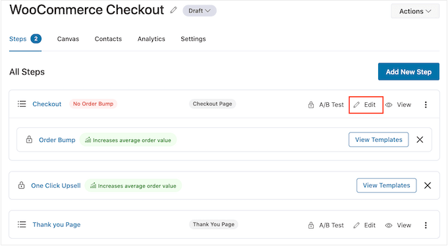Viewport: 448px width, 246px height.
Task: Click the lock icon beside One Click Upsell
Action: coord(22,185)
